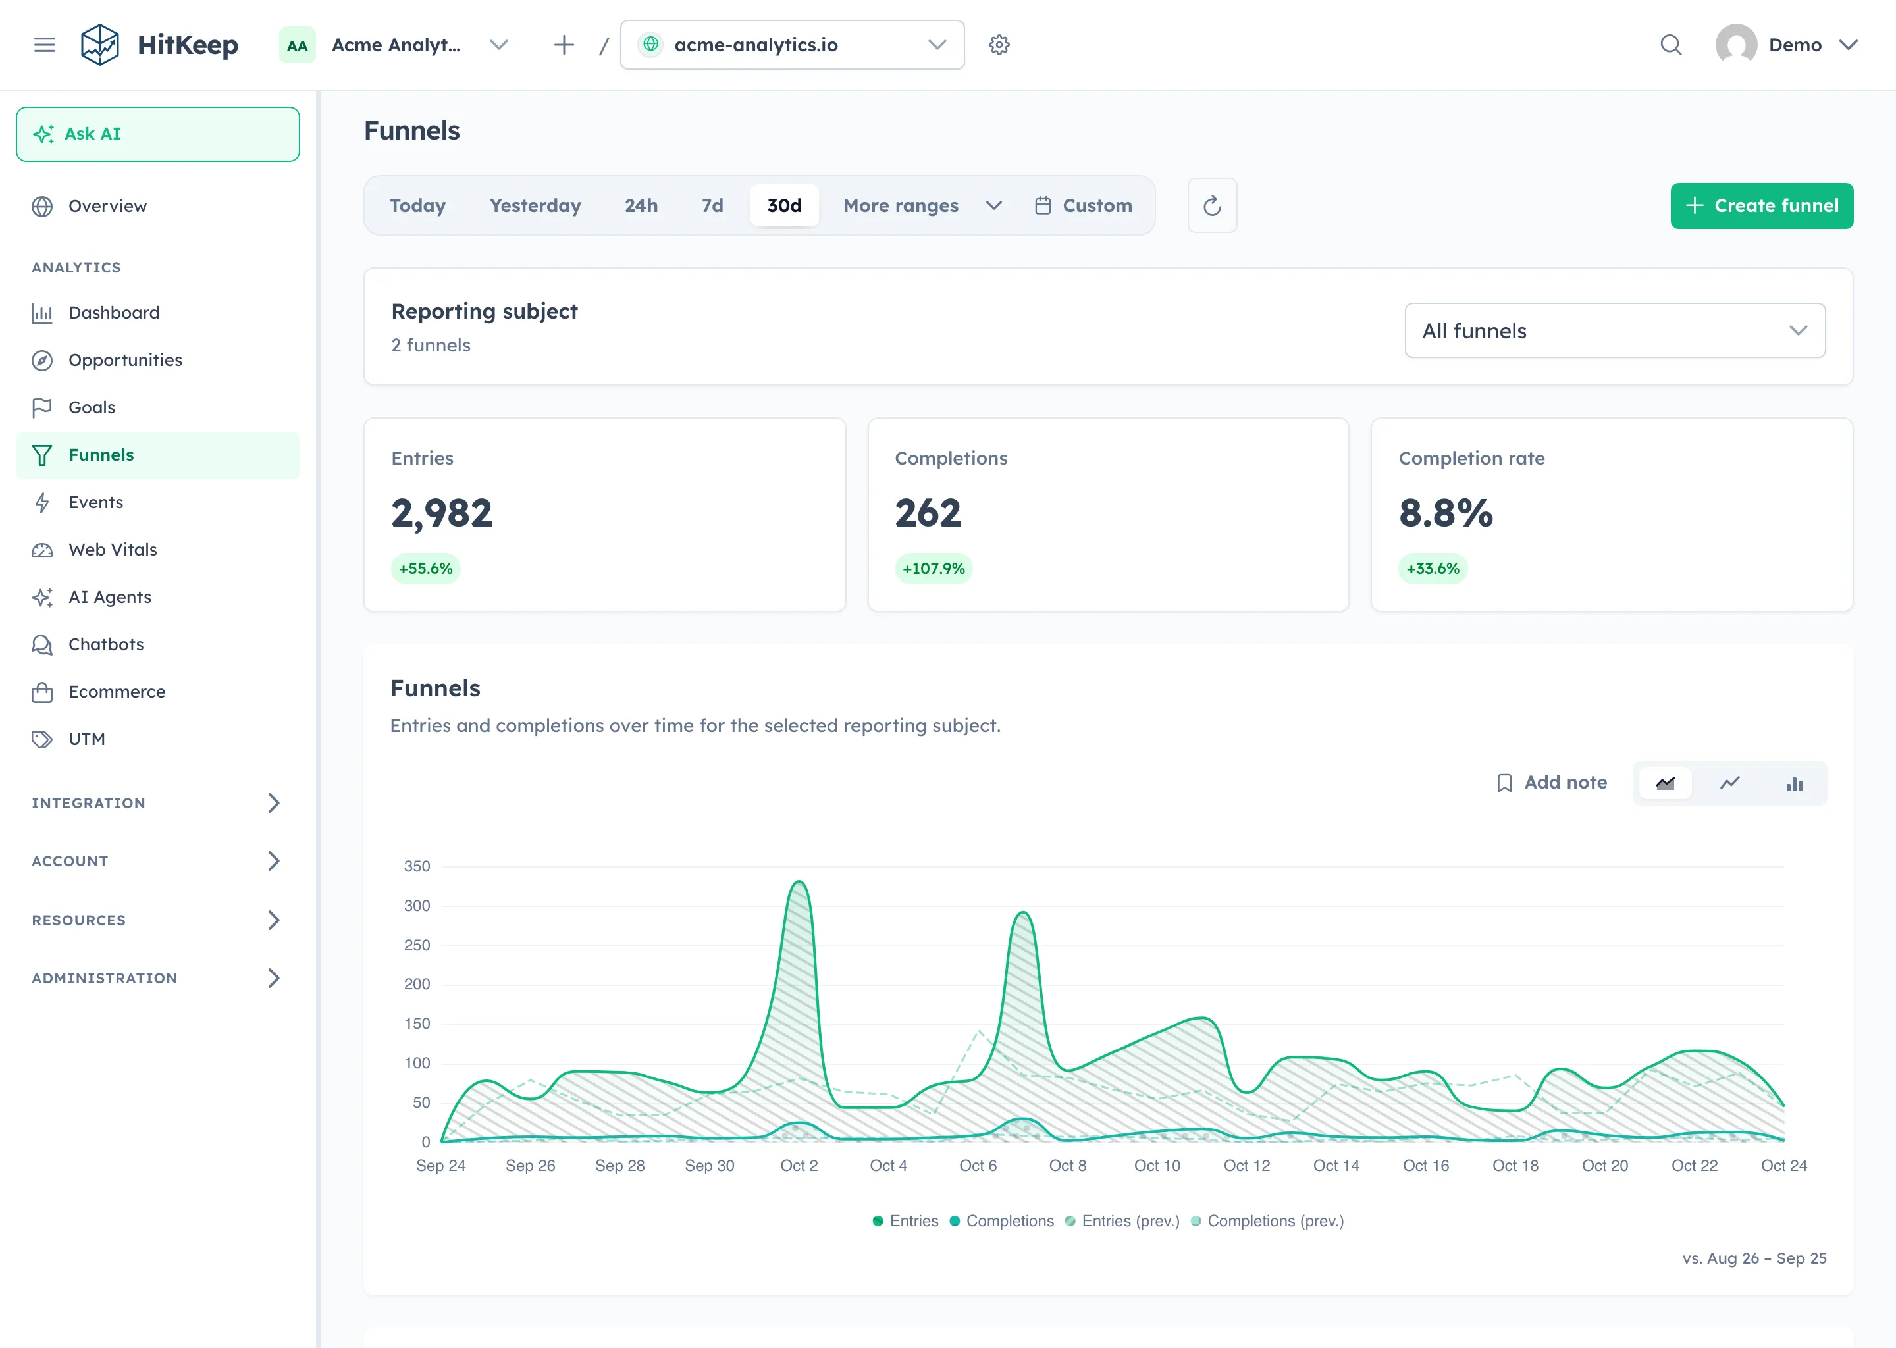Go to Opportunities in the sidebar
The image size is (1896, 1348).
(158, 360)
